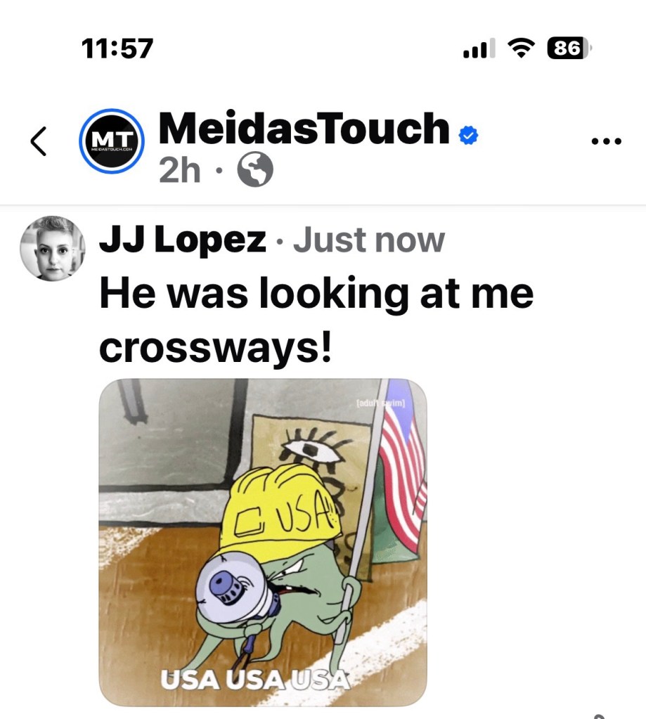
Task: Open the three-dots more options menu
Action: [x=606, y=141]
